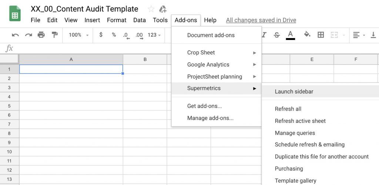Launch the Supermetrics sidebar
This screenshot has height=185, width=379.
point(321,91)
